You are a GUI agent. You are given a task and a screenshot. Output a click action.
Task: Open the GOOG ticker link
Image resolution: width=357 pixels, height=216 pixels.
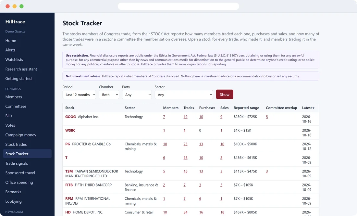(70, 117)
